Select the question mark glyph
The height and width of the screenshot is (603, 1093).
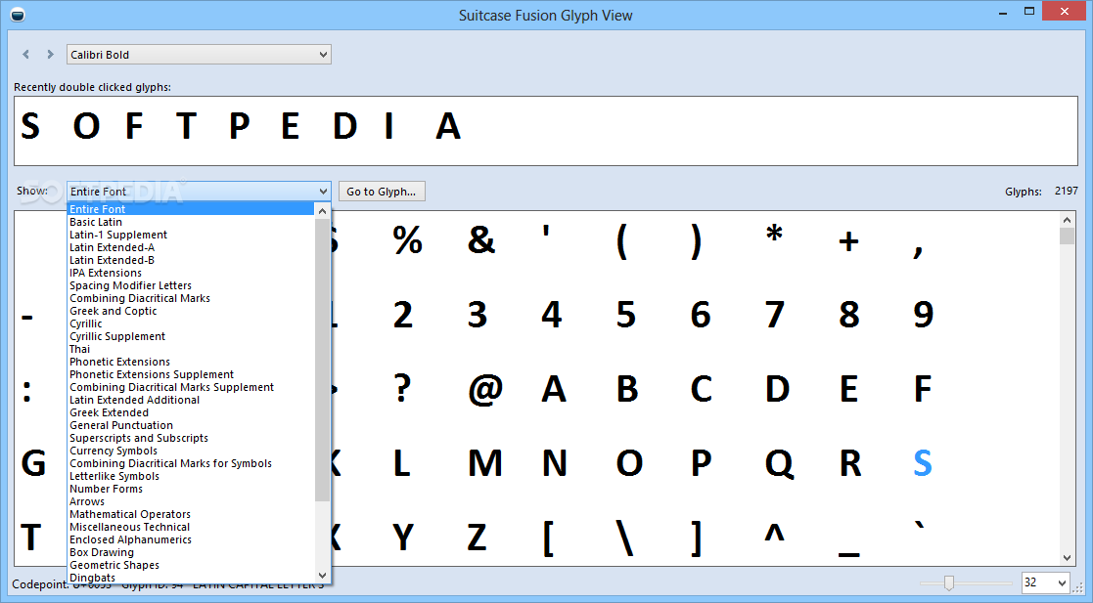click(402, 389)
